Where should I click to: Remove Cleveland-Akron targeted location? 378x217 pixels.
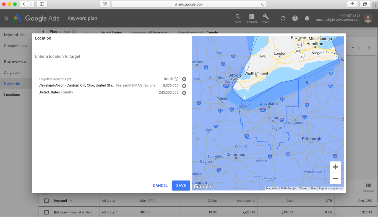[x=184, y=86]
